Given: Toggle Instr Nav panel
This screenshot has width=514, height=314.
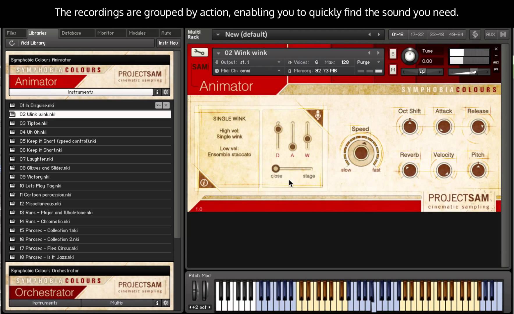Looking at the screenshot, I should coord(168,43).
